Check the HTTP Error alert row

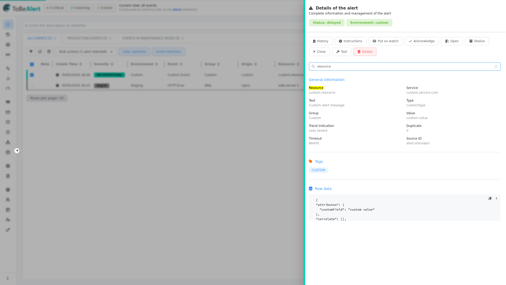32,85
